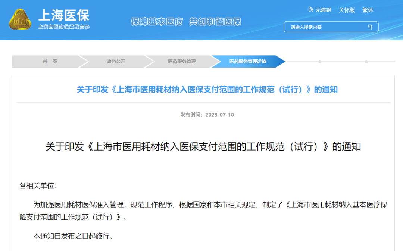Screen dimensions: 403x251
Task: Click the large black notice heading
Action: click(203, 146)
